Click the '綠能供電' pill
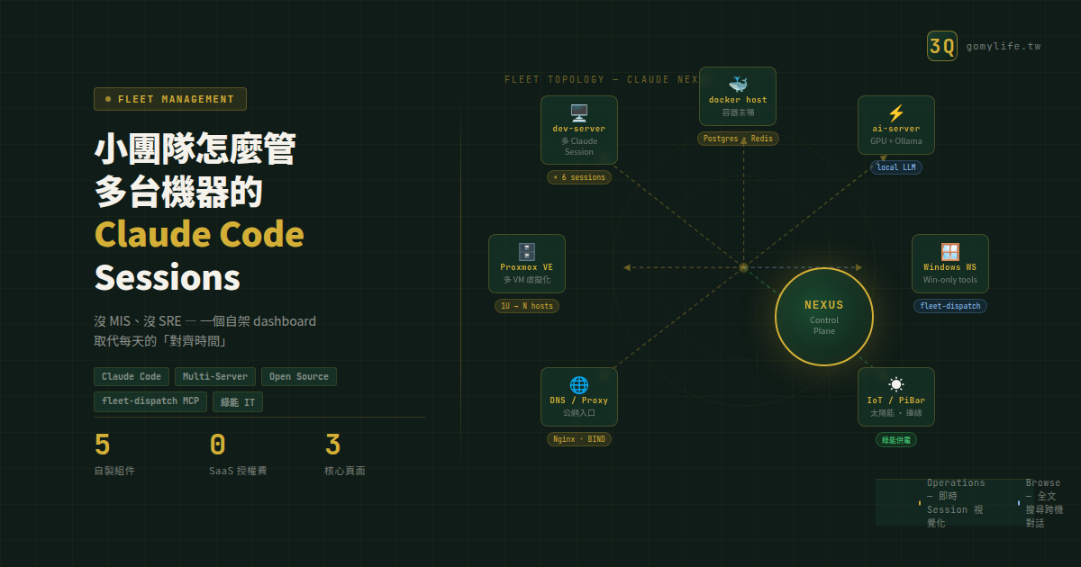The height and width of the screenshot is (567, 1081). [896, 440]
